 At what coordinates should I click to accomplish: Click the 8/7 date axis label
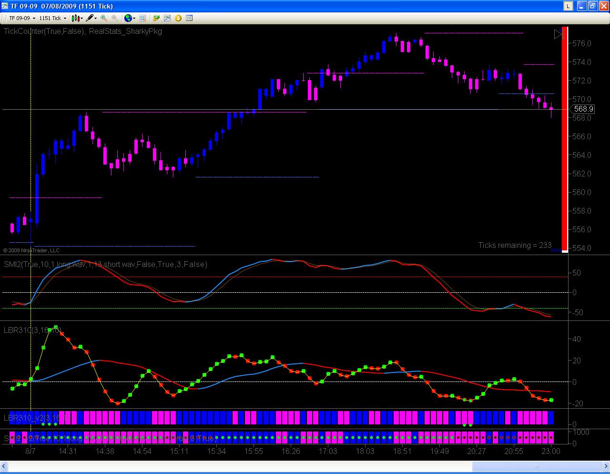(x=30, y=451)
